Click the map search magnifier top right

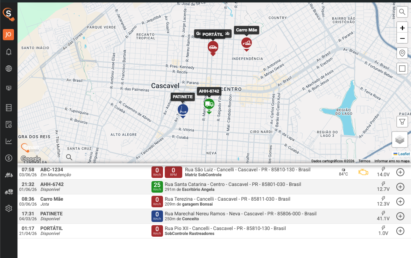tap(402, 12)
